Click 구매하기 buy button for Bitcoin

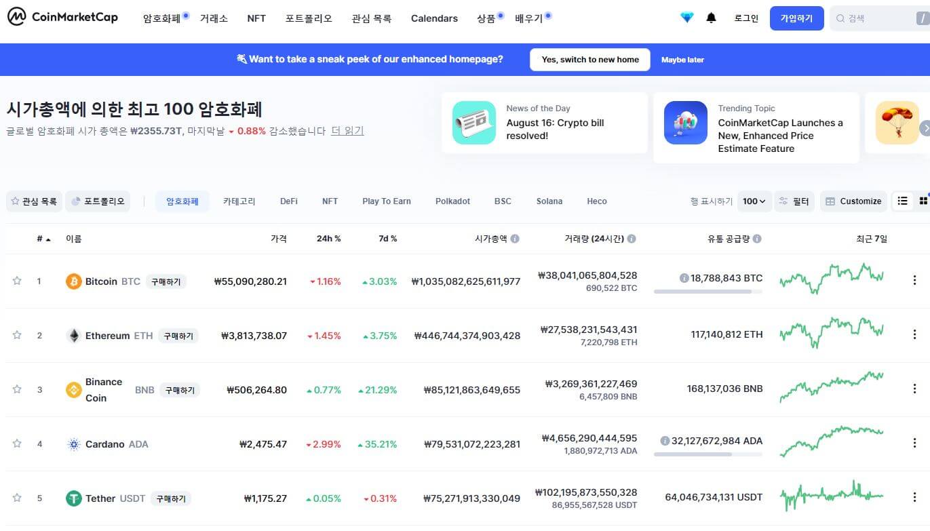coord(166,281)
